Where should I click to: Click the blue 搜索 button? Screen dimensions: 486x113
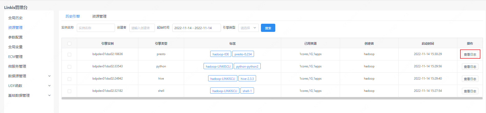click(268, 28)
